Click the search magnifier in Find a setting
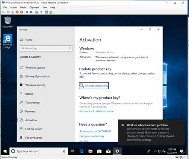Image resolution: width=189 pixels, height=159 pixels. pos(70,49)
